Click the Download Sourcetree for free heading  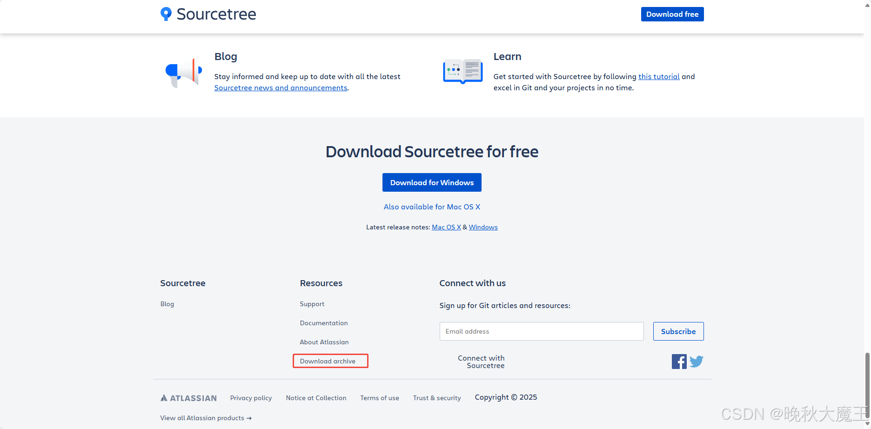point(432,152)
